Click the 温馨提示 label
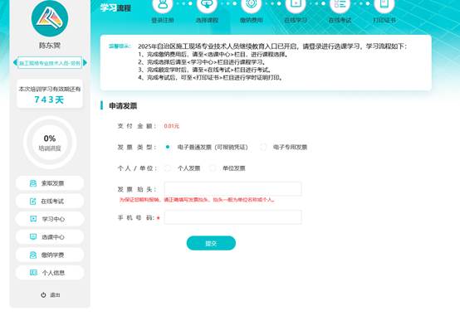 tap(120, 46)
